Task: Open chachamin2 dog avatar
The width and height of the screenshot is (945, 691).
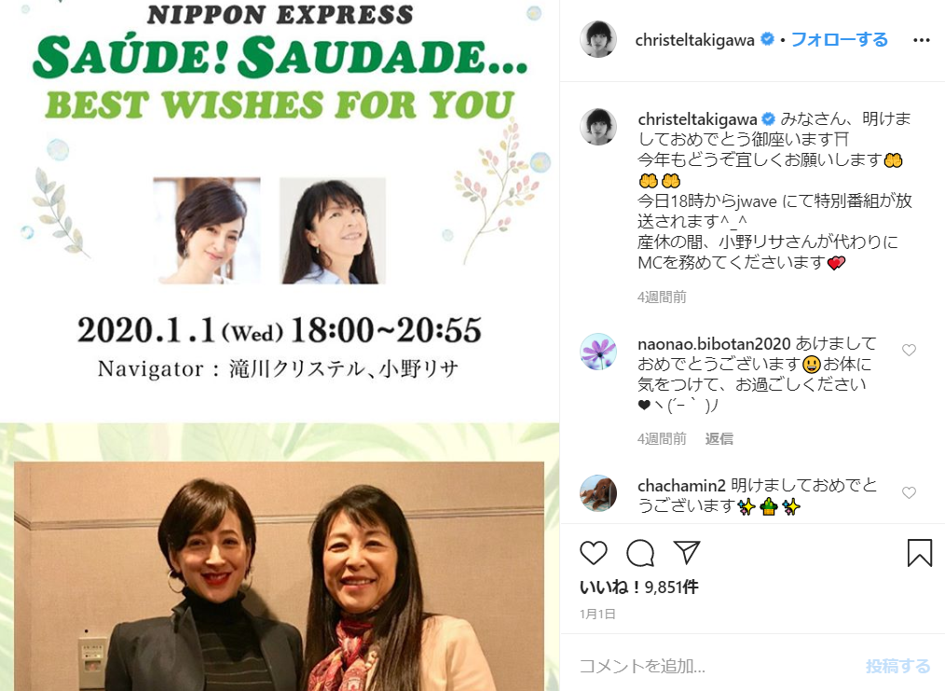Action: point(598,493)
